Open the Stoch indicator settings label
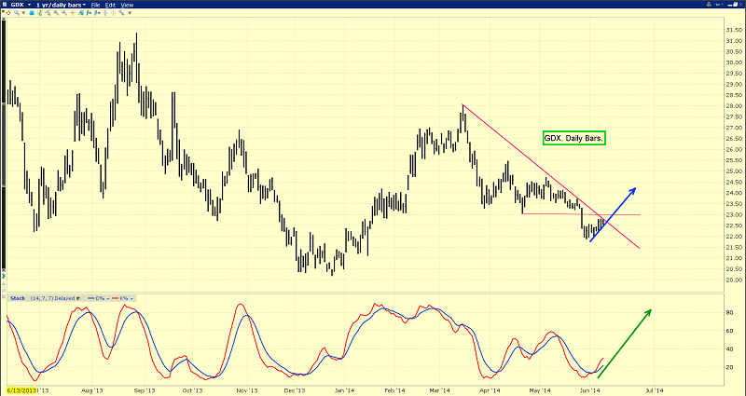 pyautogui.click(x=17, y=298)
